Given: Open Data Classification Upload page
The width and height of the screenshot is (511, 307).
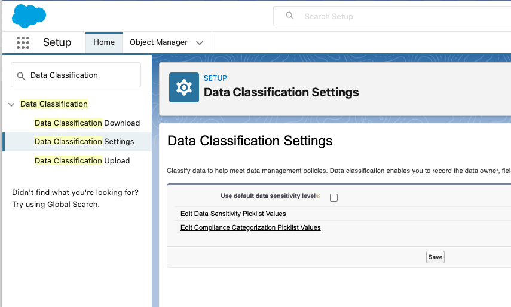Looking at the screenshot, I should tap(82, 160).
